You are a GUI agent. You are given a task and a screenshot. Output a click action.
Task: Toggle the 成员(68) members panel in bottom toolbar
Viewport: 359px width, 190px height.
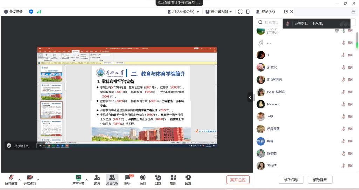pos(112,178)
